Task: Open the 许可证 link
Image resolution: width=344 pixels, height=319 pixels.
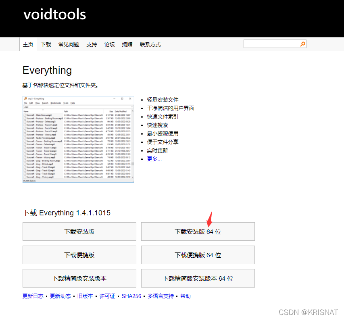Action: pos(107,296)
